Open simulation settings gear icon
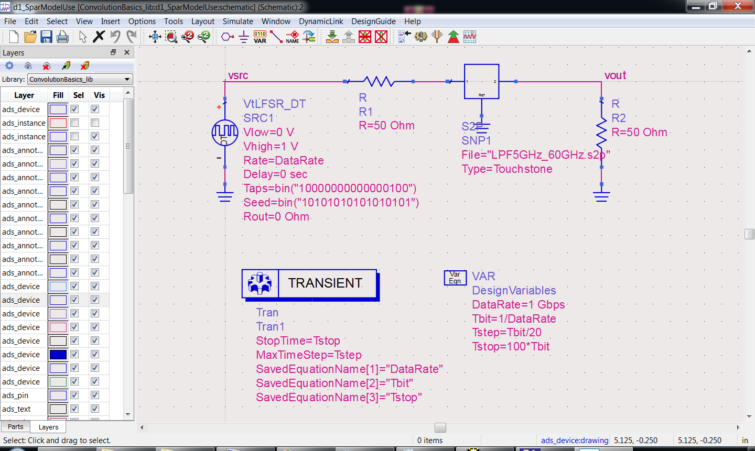This screenshot has height=451, width=755. [x=420, y=37]
